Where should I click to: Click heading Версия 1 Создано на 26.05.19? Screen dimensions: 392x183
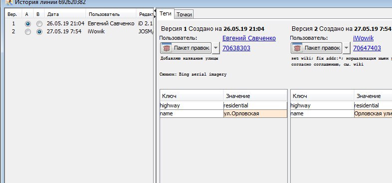tap(212, 29)
